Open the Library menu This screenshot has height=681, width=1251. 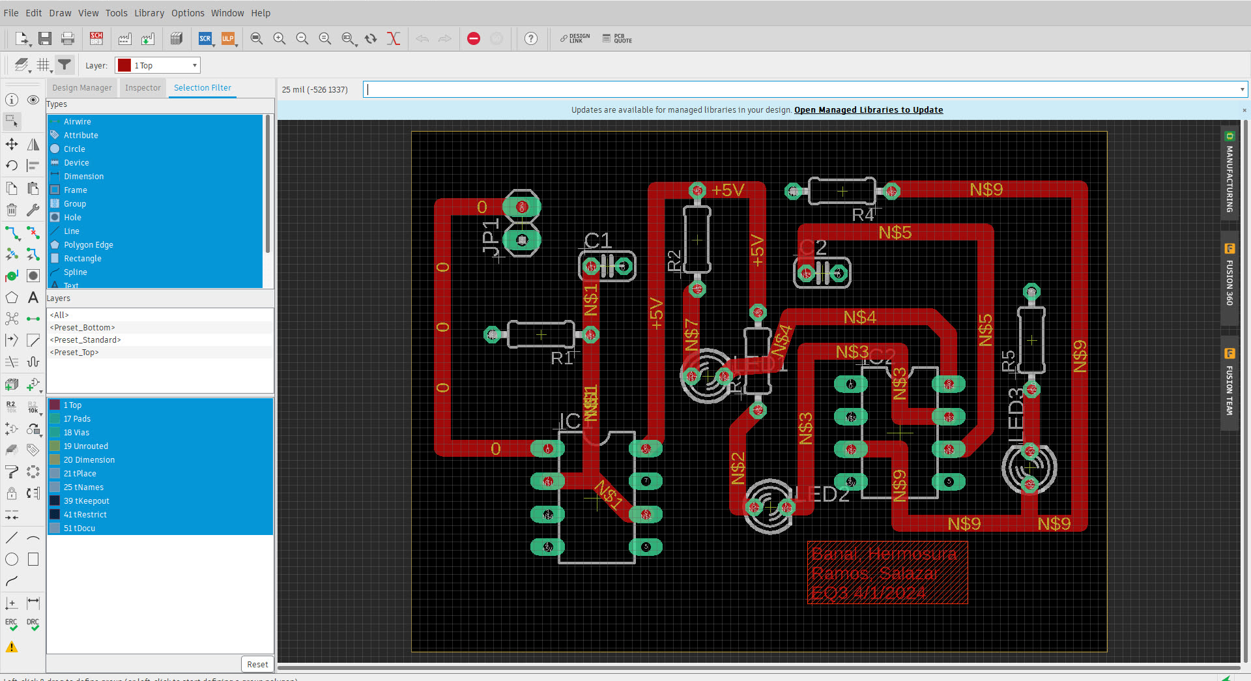[149, 13]
